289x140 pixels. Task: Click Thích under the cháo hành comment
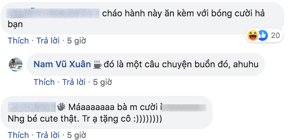(x=18, y=40)
